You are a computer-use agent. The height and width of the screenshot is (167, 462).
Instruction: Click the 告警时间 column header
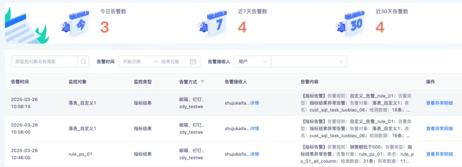(x=20, y=82)
